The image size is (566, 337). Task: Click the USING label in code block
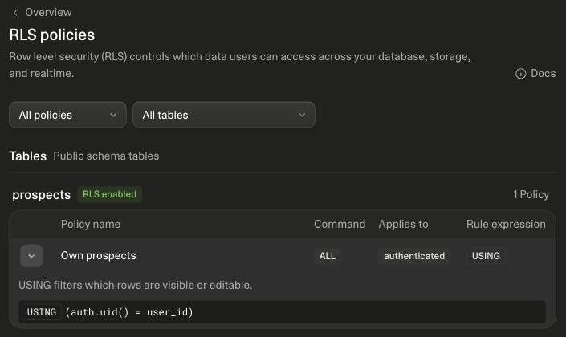coord(42,312)
